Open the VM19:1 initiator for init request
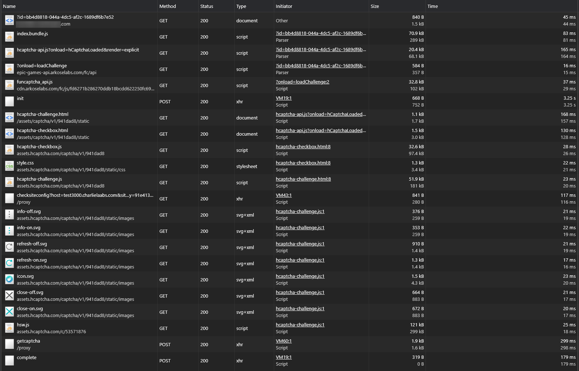Image resolution: width=579 pixels, height=371 pixels. coord(284,98)
